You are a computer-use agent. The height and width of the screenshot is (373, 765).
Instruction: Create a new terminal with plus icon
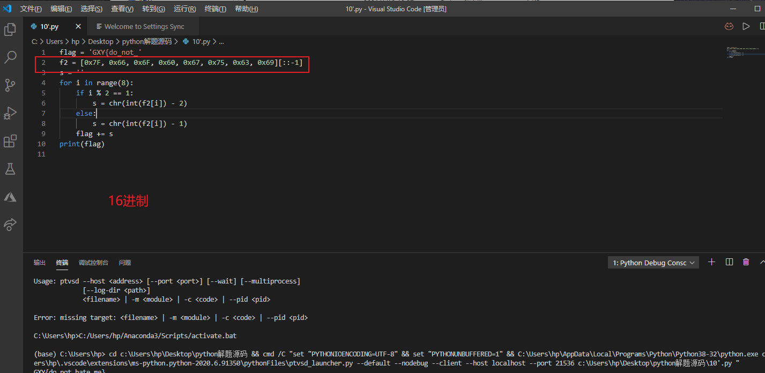coord(711,262)
